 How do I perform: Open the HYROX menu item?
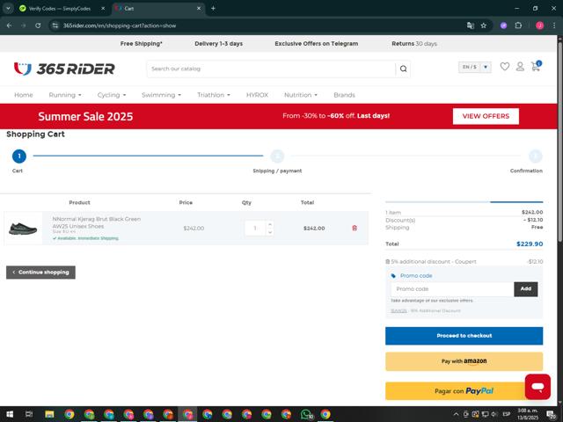pos(257,95)
